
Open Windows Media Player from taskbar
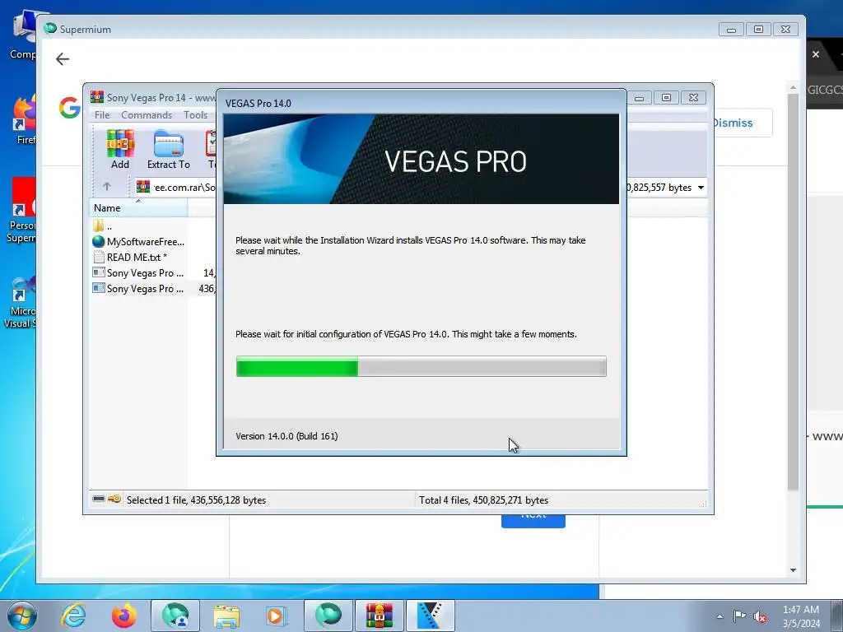[x=277, y=616]
